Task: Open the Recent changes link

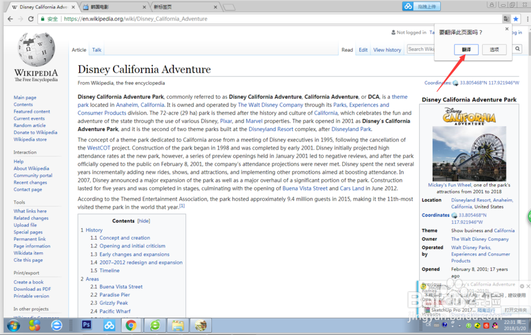Action: tap(30, 183)
